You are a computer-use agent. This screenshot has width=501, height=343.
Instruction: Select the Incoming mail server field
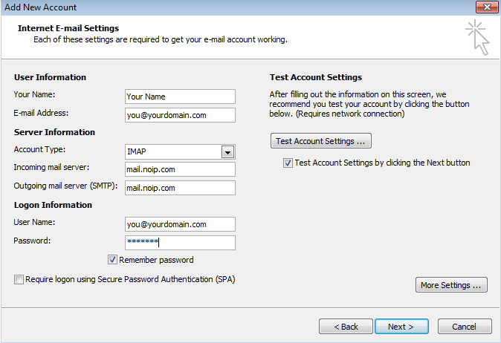click(180, 169)
